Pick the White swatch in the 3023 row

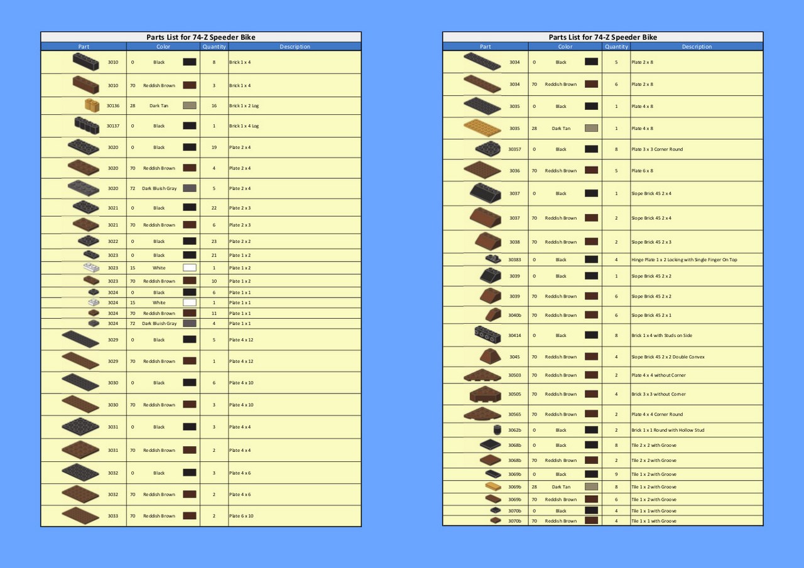190,268
